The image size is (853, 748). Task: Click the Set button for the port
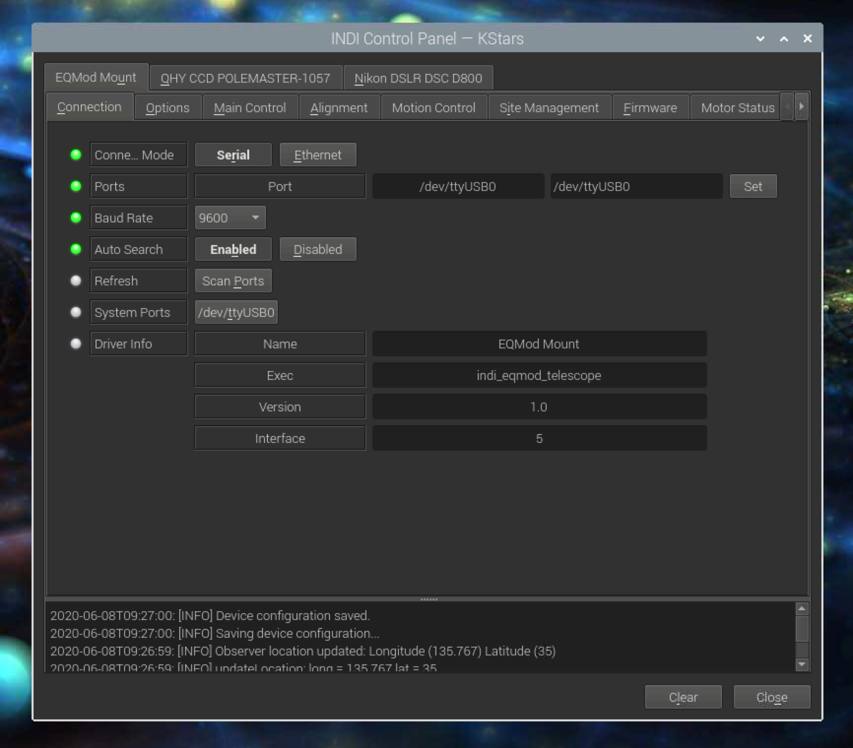[753, 187]
